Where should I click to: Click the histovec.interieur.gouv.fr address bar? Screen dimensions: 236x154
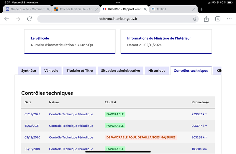[118, 19]
